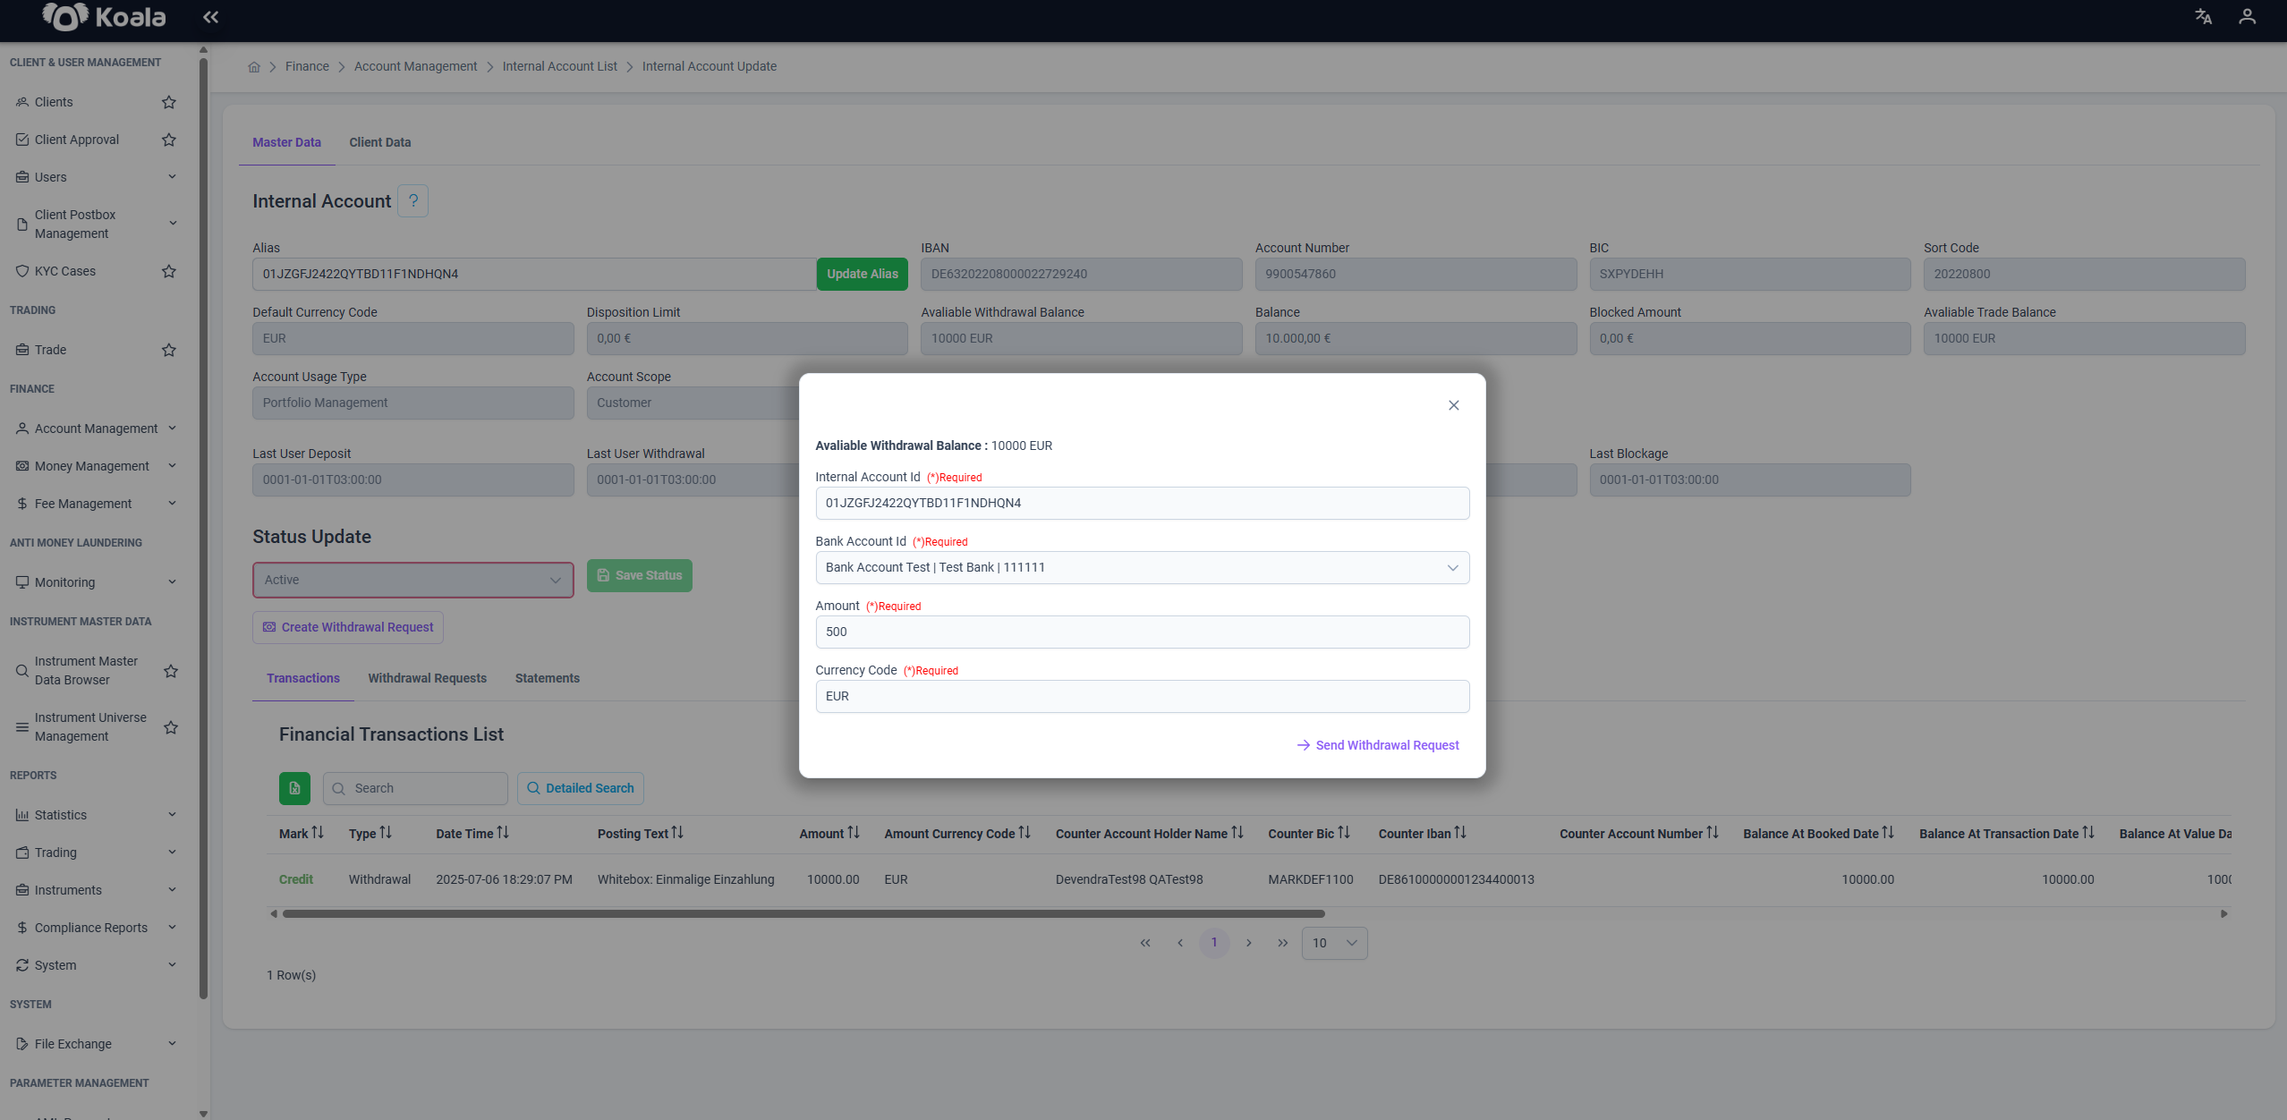
Task: Click the Currency Code field
Action: (x=1142, y=696)
